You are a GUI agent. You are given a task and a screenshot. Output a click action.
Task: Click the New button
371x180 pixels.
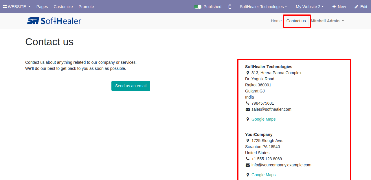(339, 7)
